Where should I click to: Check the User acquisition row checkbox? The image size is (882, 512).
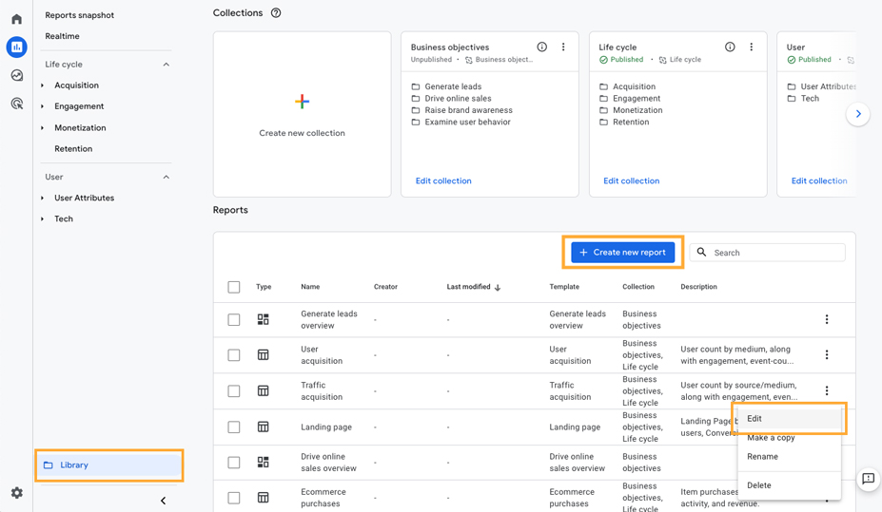[234, 355]
